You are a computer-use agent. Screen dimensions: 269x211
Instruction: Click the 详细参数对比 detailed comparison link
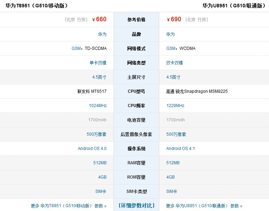click(x=136, y=205)
